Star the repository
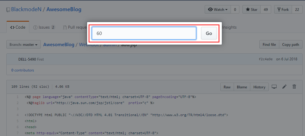 click(x=251, y=10)
